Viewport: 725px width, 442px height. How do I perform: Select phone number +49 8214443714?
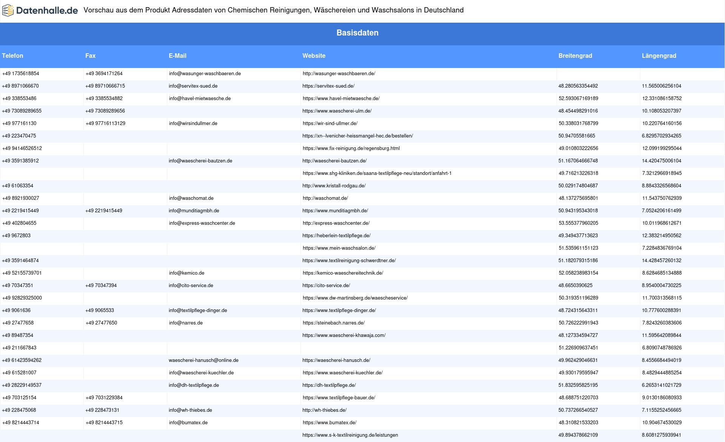point(21,423)
